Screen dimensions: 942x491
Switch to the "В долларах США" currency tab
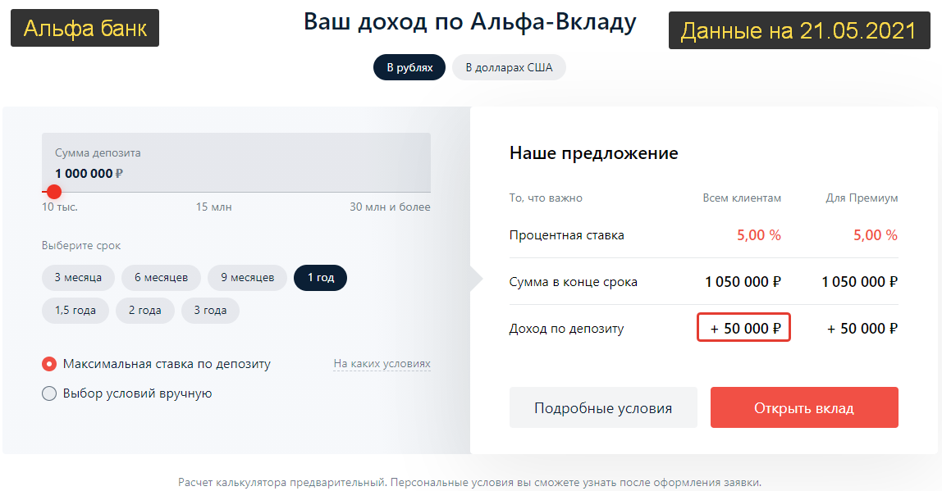(x=509, y=67)
